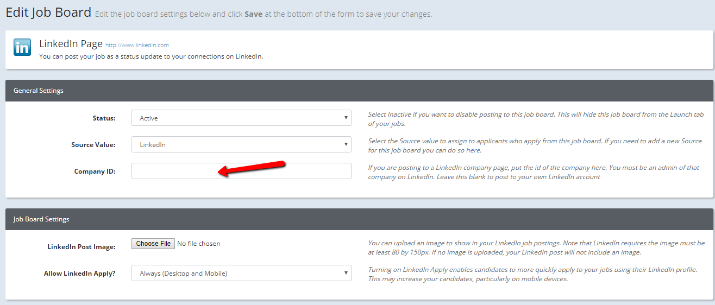Click the Company ID help text
Viewport: 715px width, 305px height.
point(532,172)
